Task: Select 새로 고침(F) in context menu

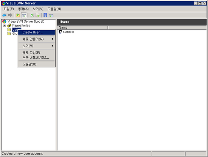Action: pyautogui.click(x=36, y=53)
